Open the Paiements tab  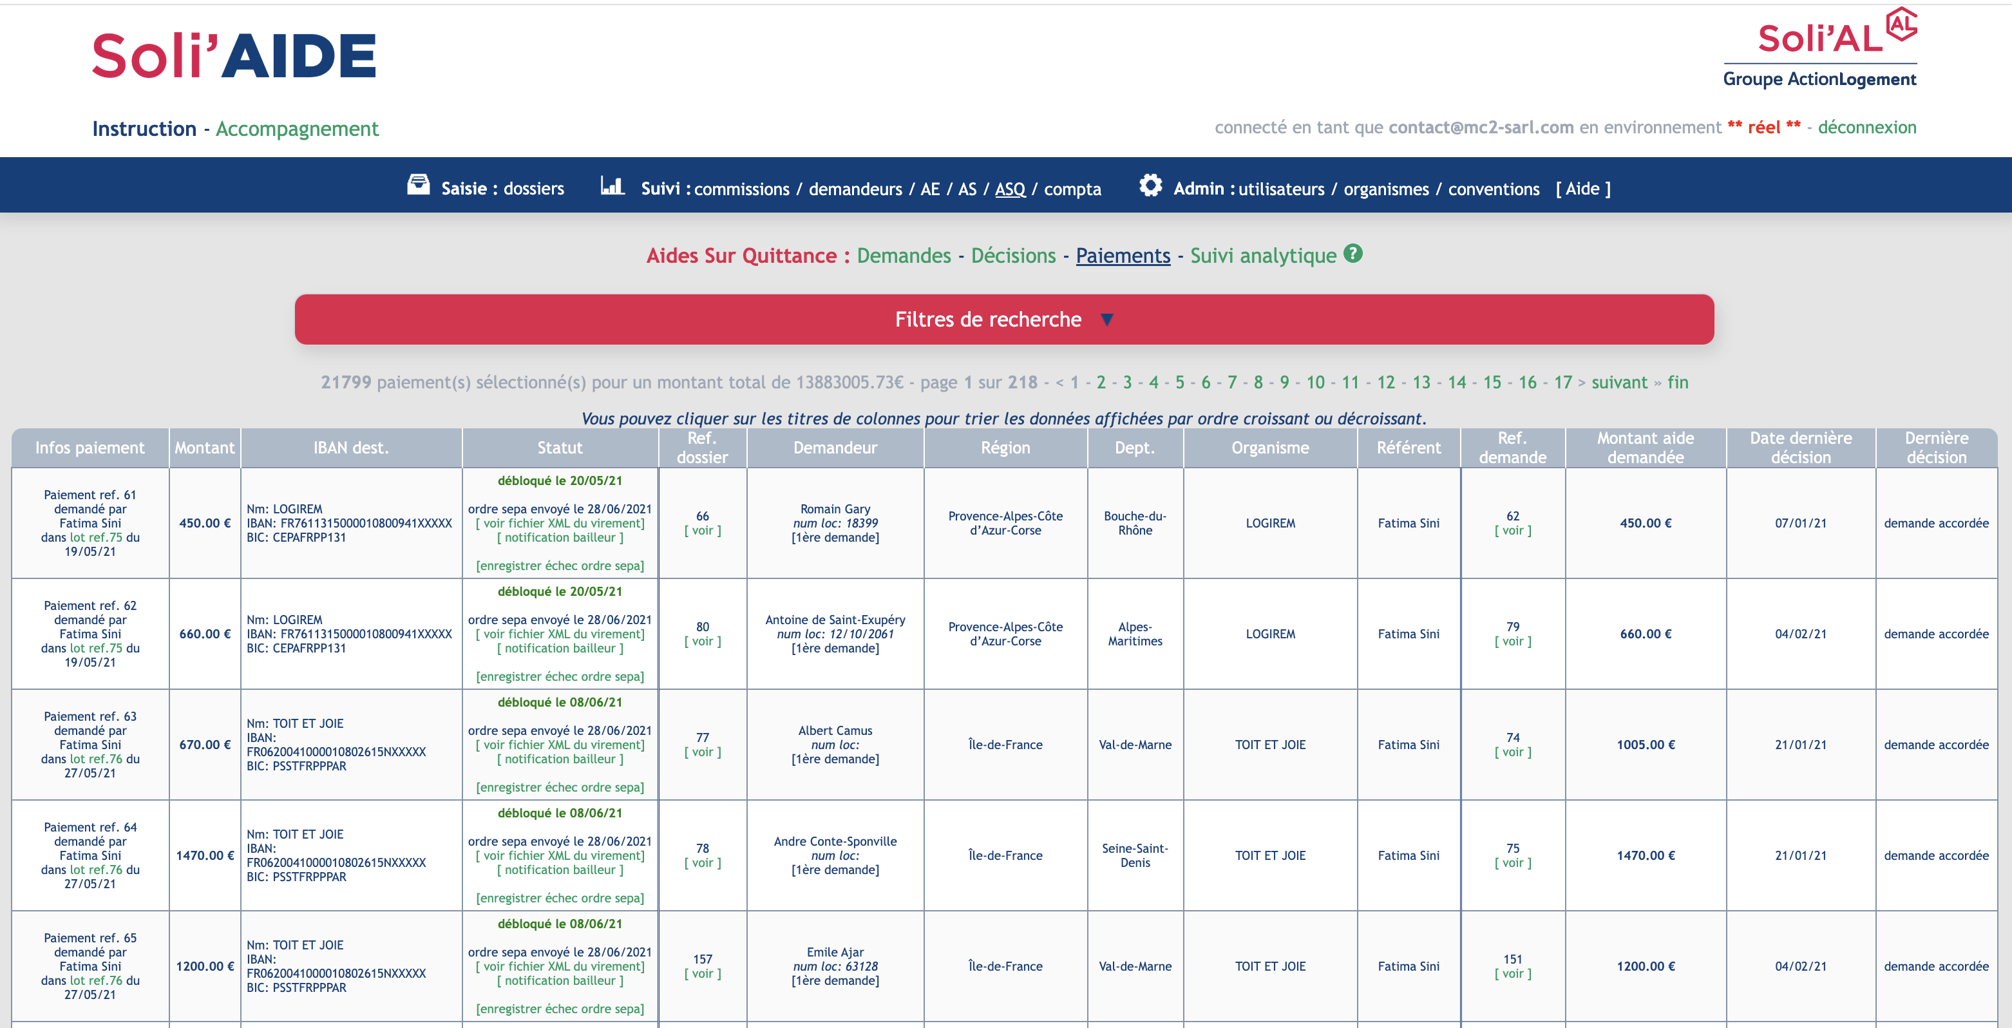pos(1123,256)
